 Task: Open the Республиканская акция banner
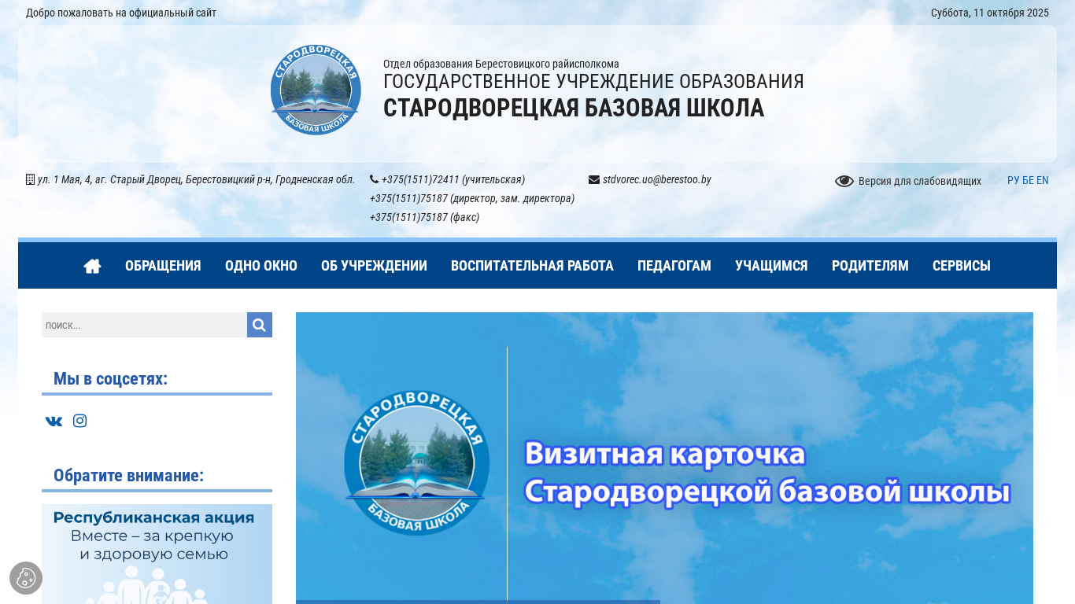coord(157,554)
